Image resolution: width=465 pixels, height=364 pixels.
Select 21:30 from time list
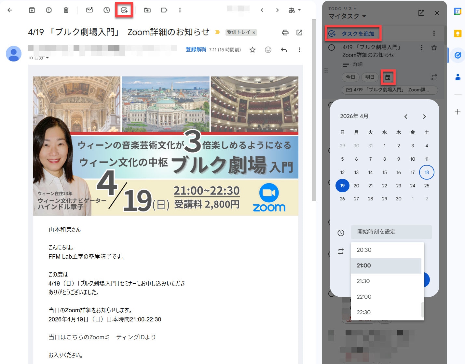click(x=363, y=281)
